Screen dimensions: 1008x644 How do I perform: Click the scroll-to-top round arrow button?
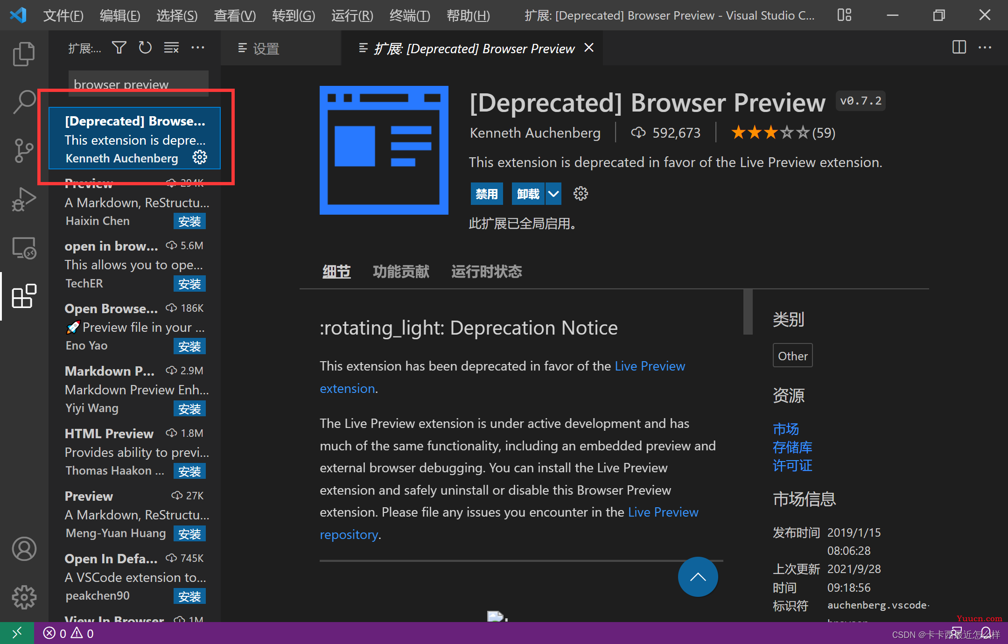click(698, 577)
